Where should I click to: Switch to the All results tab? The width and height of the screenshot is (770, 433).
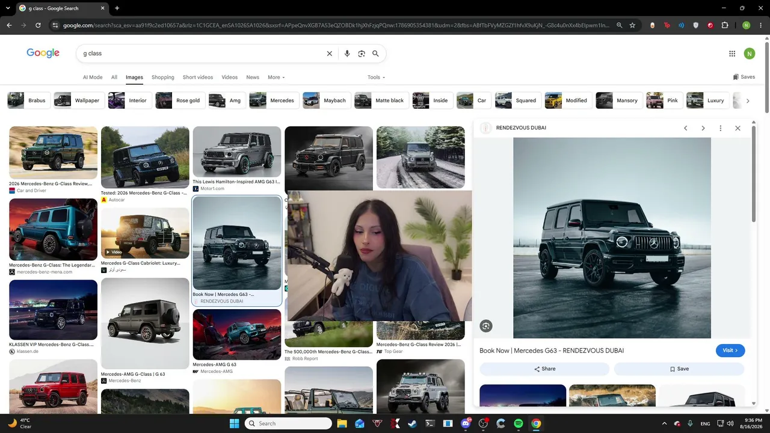click(x=114, y=77)
